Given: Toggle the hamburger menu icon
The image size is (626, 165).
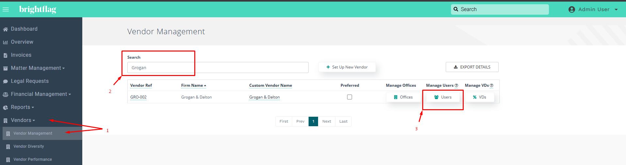Looking at the screenshot, I should (x=6, y=9).
